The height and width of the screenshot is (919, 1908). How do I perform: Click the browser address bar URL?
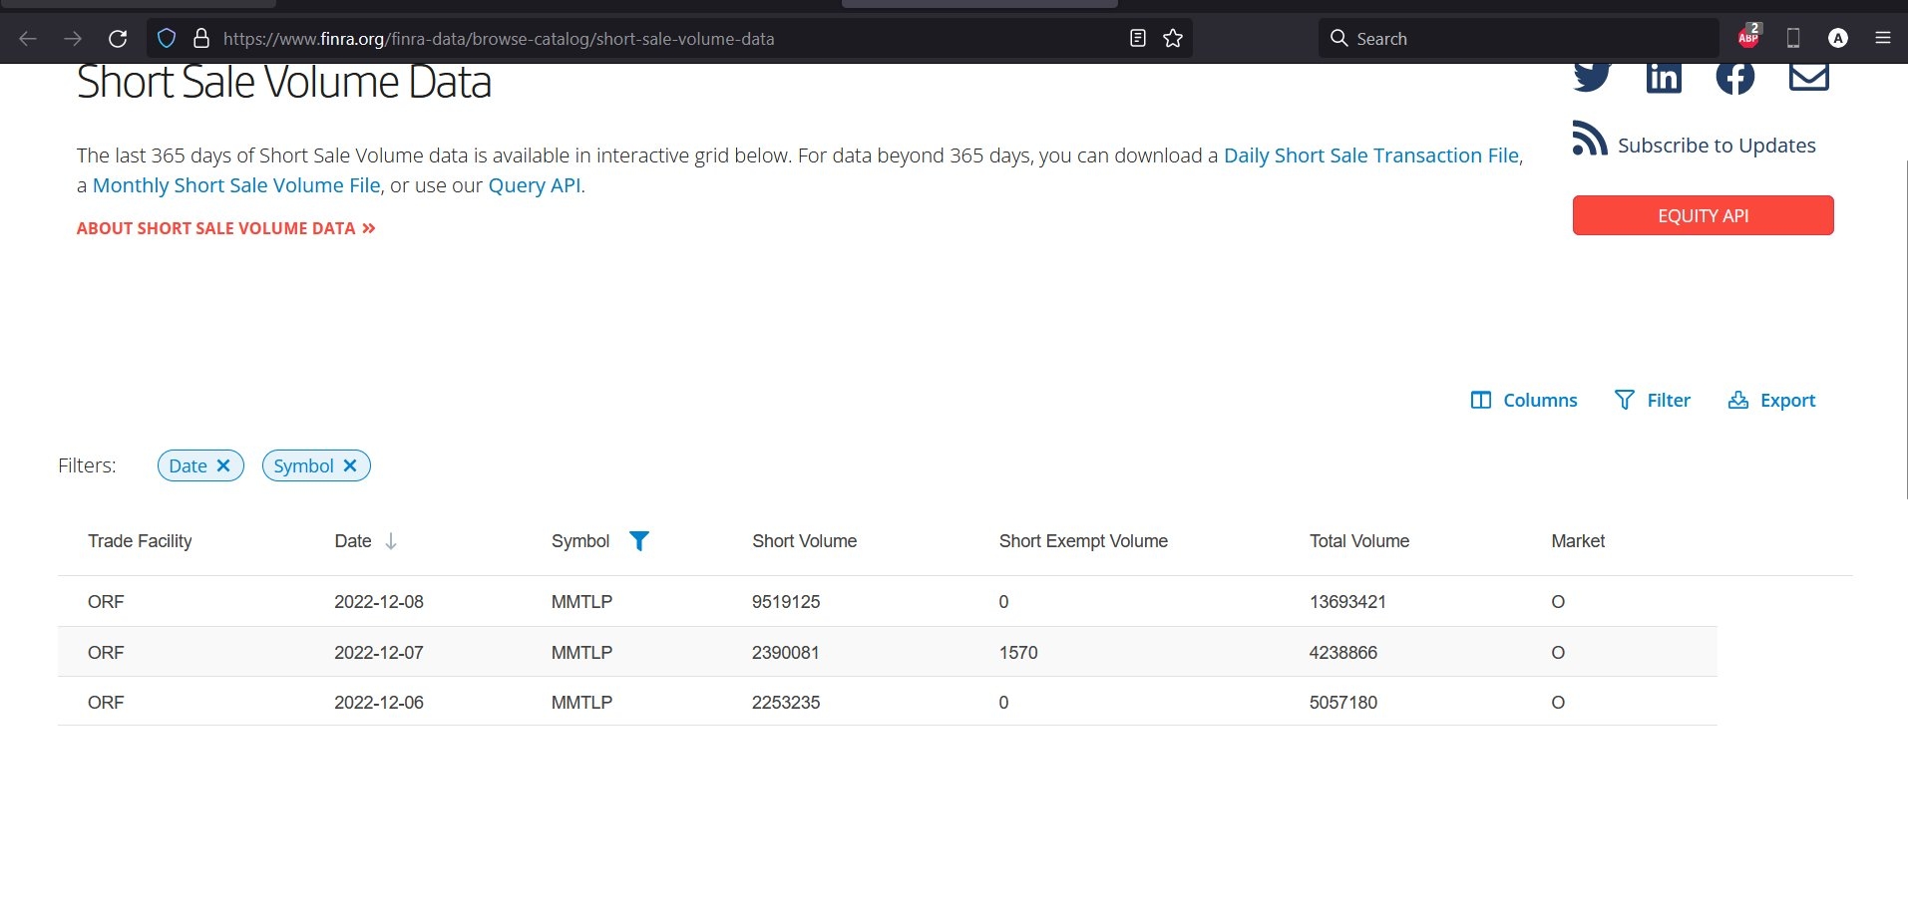[x=499, y=39]
